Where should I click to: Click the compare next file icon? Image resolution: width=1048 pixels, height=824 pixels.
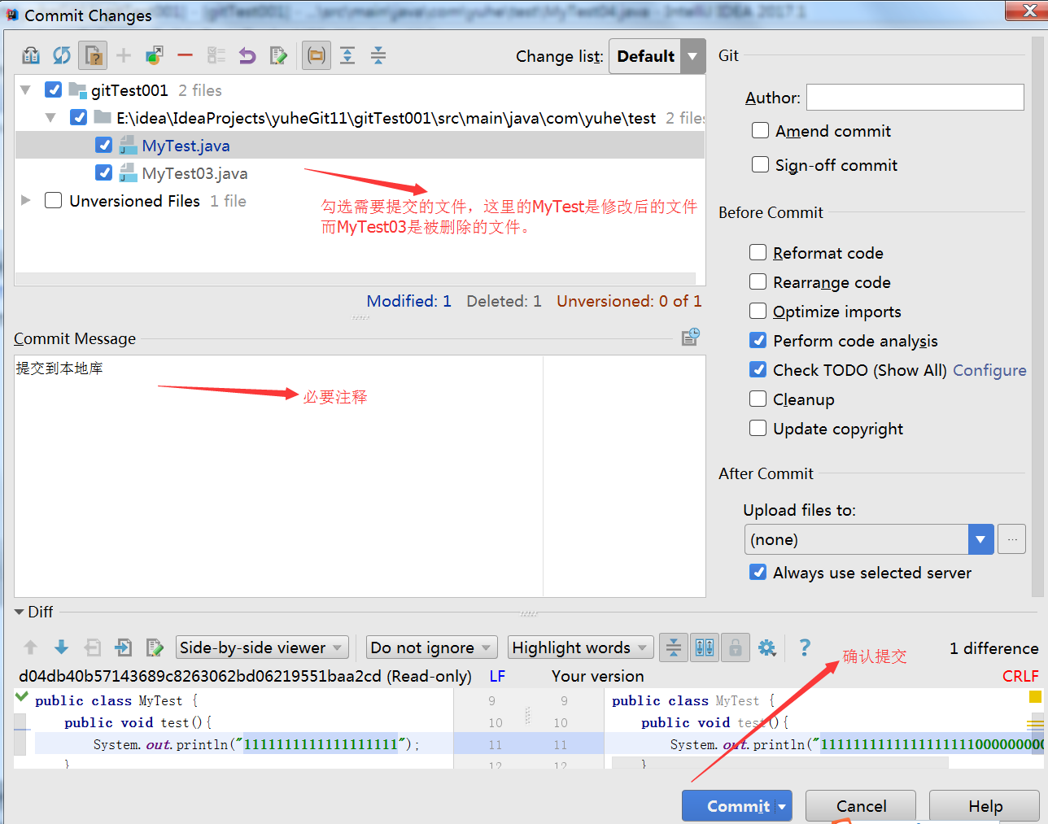[x=124, y=647]
